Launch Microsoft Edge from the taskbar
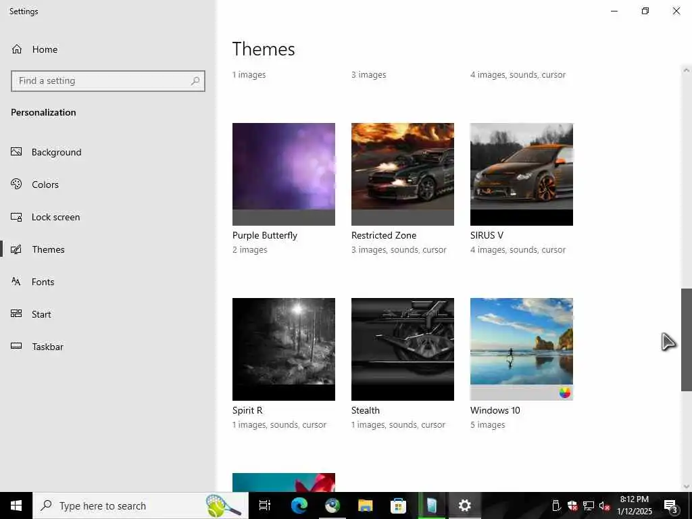Screen dimensions: 692x519 coord(299,505)
